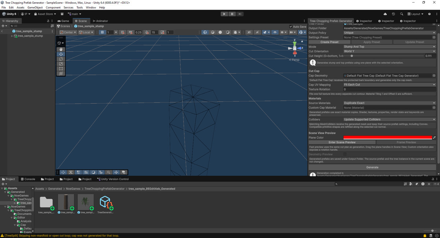440x238 pixels.
Task: Open the red Plane Color swatch
Action: coord(388,137)
